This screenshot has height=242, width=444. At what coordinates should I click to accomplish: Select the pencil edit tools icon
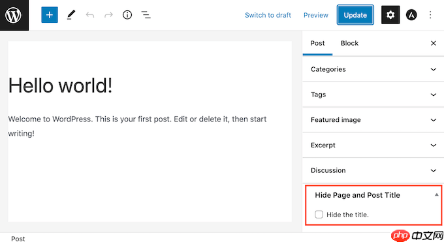(71, 15)
